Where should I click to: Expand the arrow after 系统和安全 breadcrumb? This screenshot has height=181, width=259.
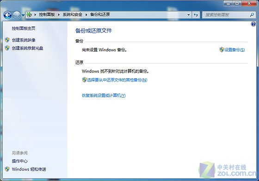pos(86,15)
